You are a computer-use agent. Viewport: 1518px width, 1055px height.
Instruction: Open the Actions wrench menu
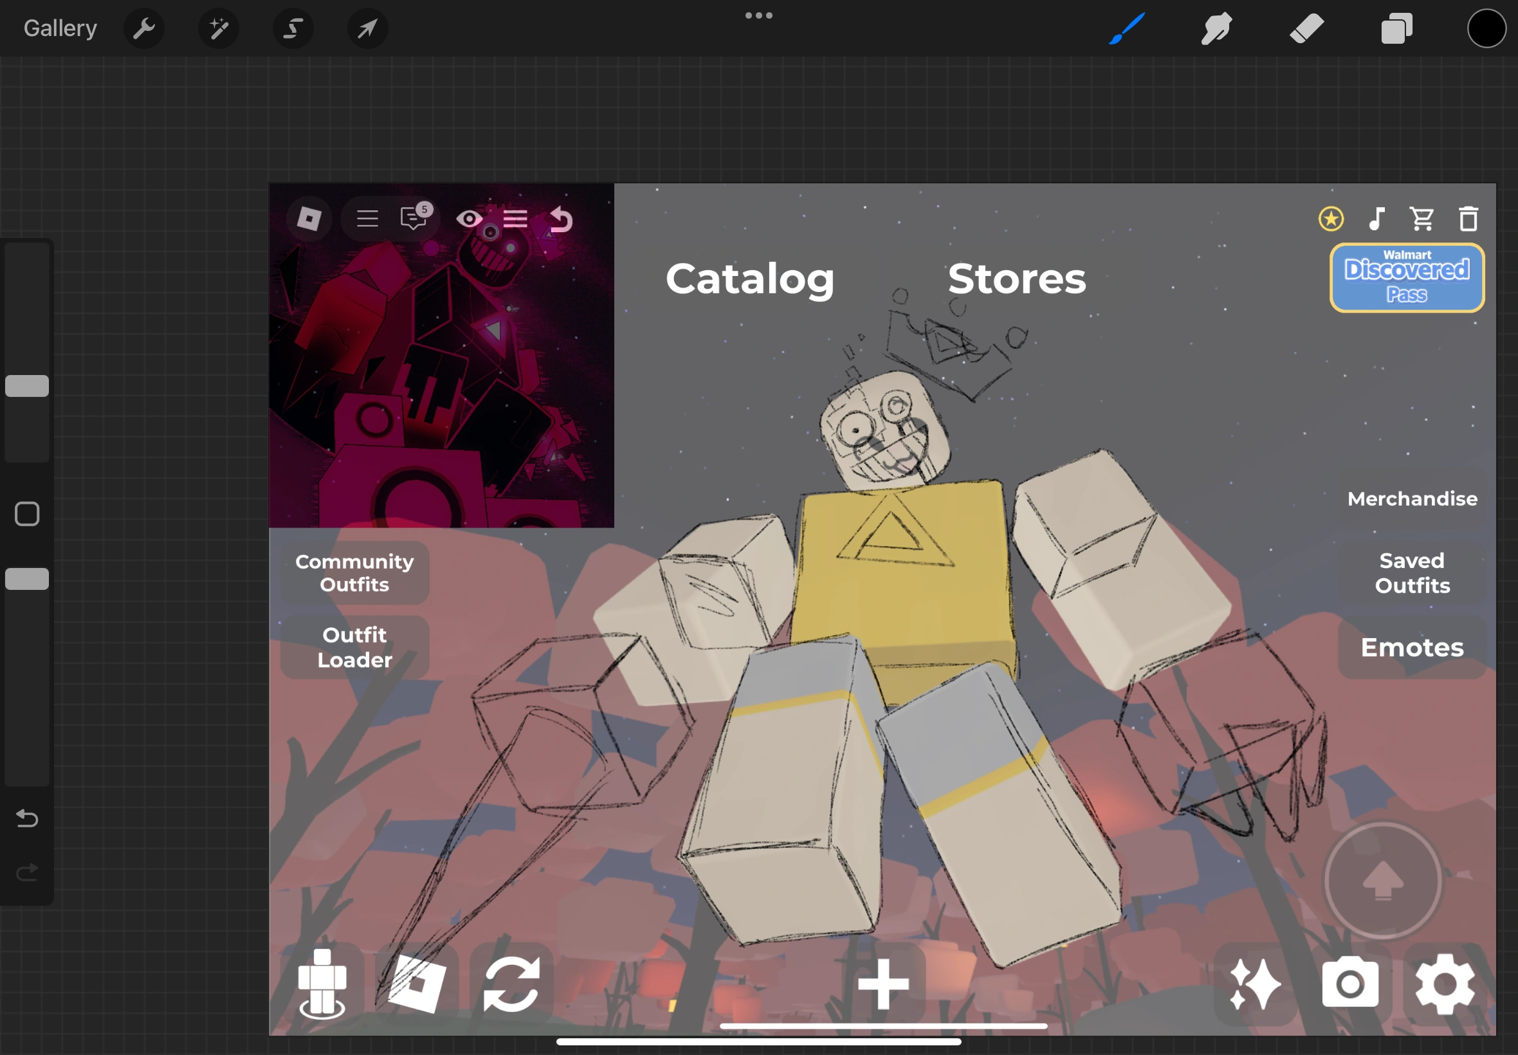(143, 28)
